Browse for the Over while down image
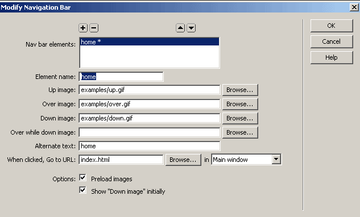 pyautogui.click(x=240, y=132)
